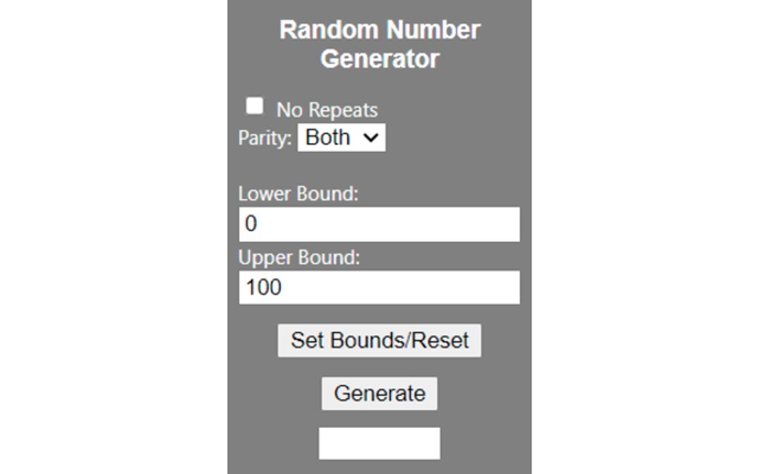Generate a new random number

click(379, 393)
